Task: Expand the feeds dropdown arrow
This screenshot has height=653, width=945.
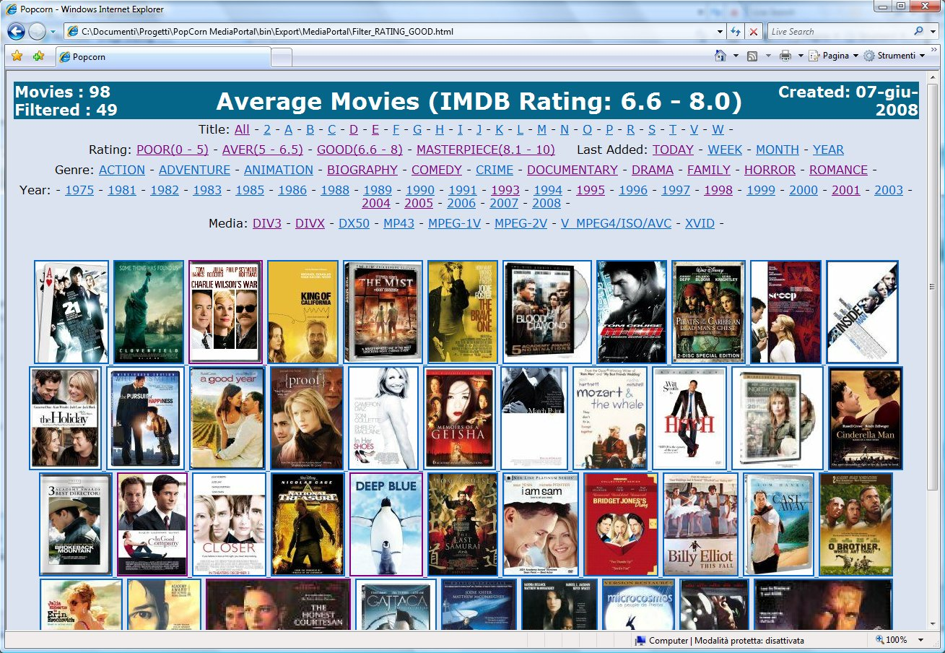Action: (x=768, y=56)
